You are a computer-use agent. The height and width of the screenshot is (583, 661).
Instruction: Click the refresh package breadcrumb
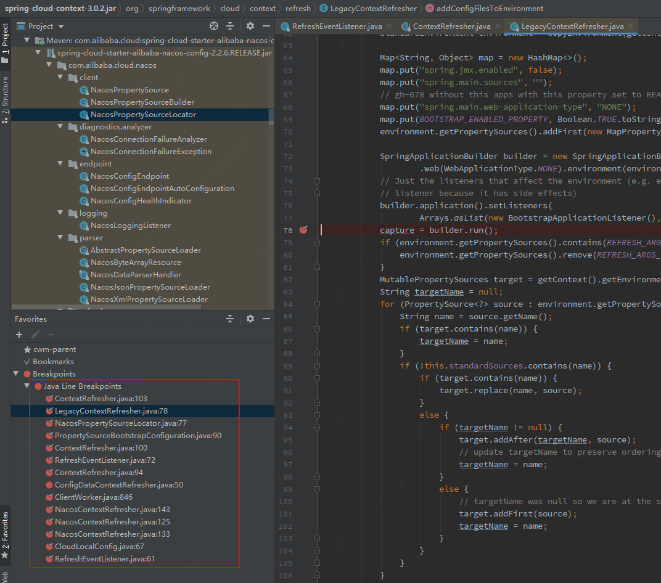click(298, 9)
